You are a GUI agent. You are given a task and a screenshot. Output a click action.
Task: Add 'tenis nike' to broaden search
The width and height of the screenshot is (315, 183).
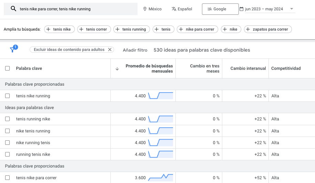pos(59,29)
